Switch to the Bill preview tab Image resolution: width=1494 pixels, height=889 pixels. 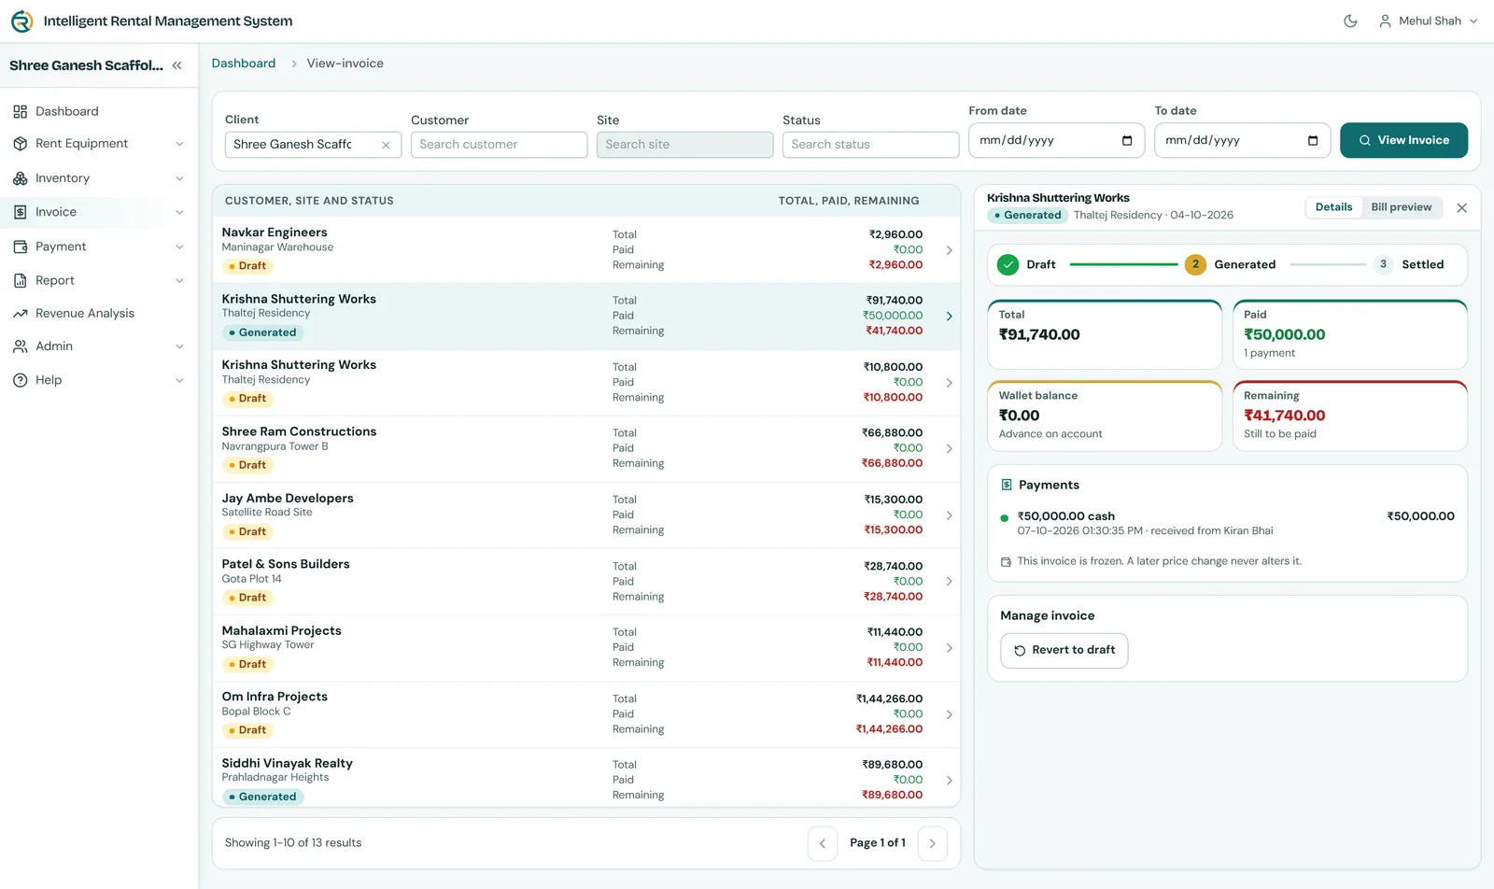(1401, 207)
